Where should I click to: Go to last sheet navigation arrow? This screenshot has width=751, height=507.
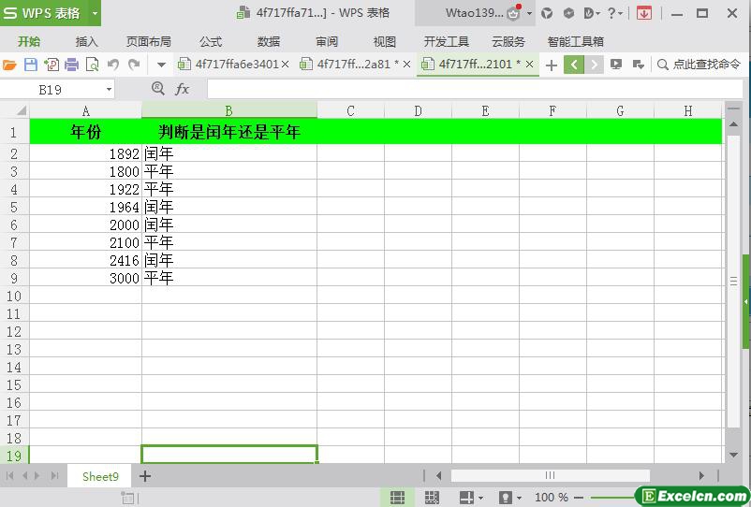pyautogui.click(x=54, y=476)
